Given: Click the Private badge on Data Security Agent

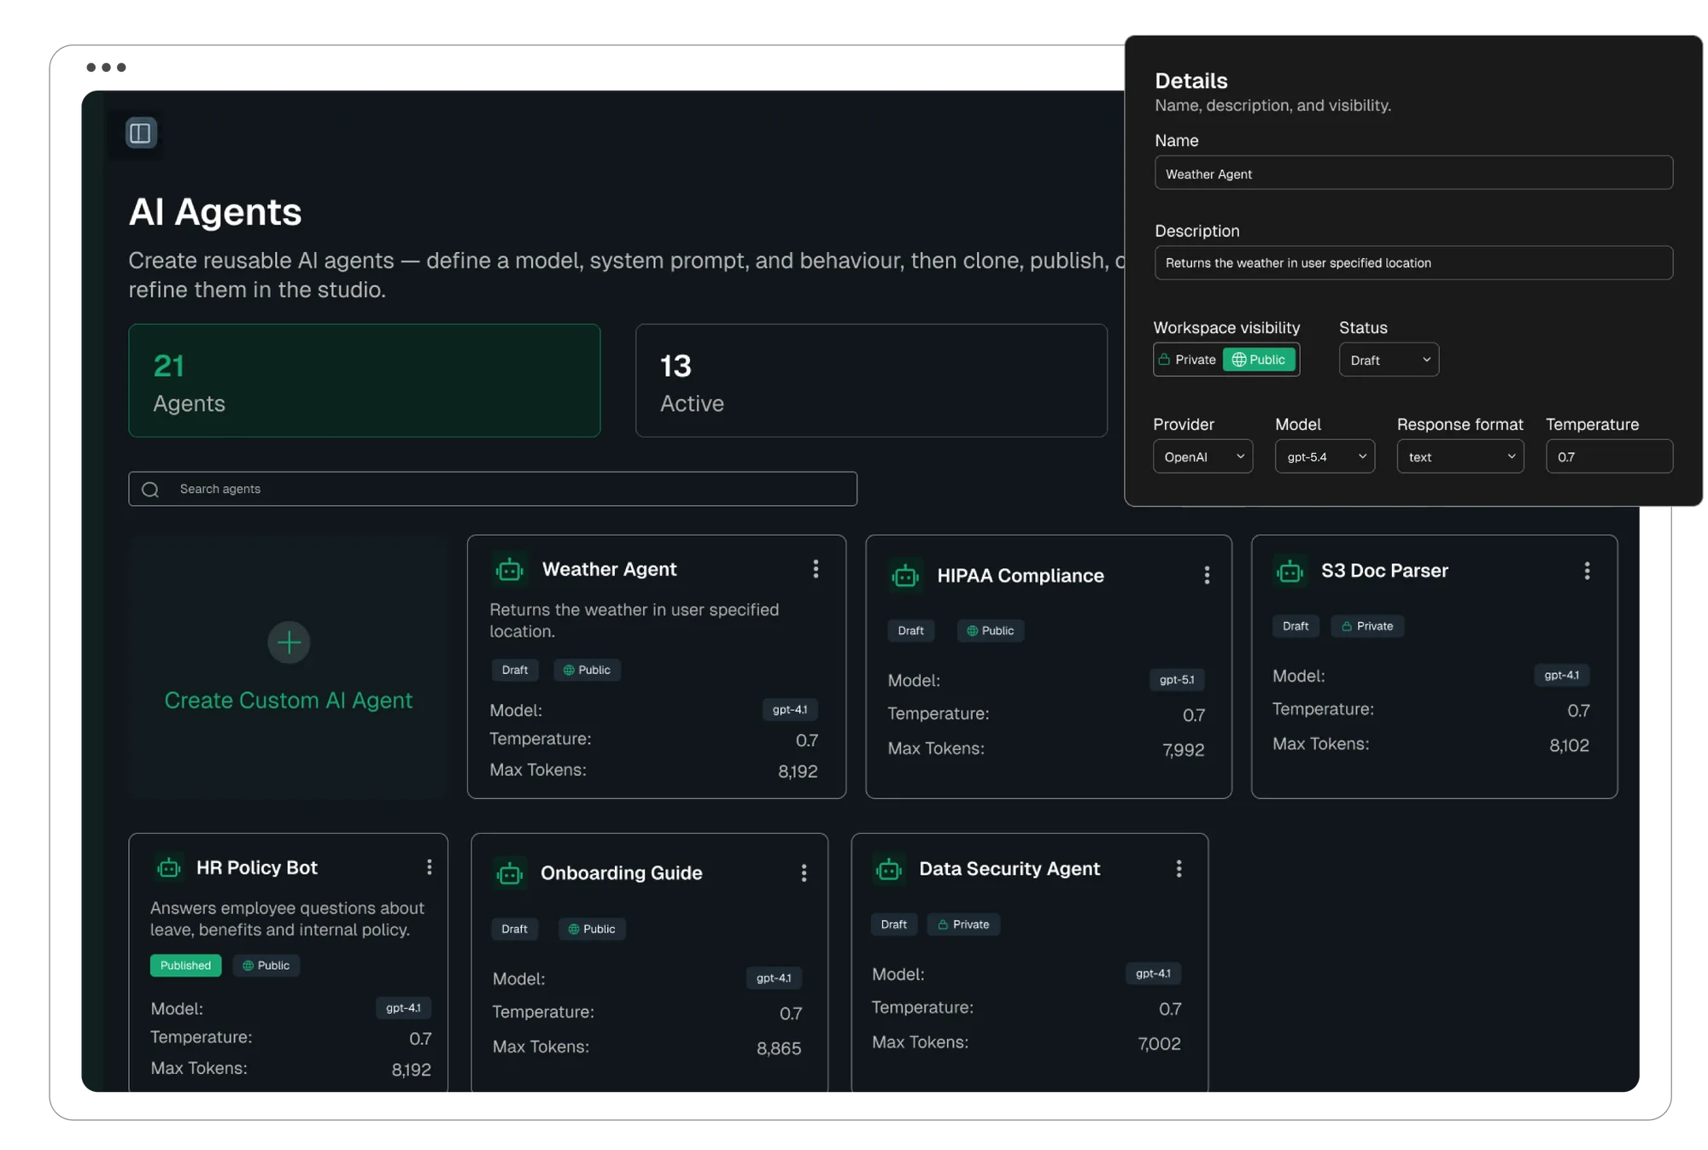Looking at the screenshot, I should 963,924.
